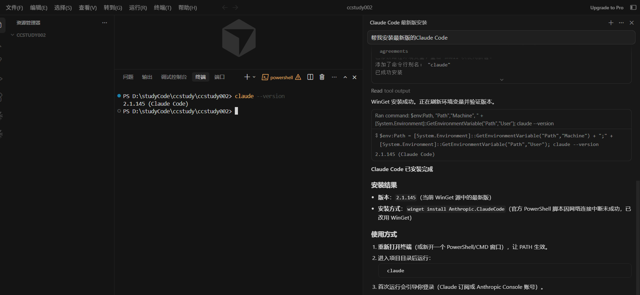Viewport: 640px width, 295px height.
Task: Select the 终端 panel tab
Action: click(201, 77)
